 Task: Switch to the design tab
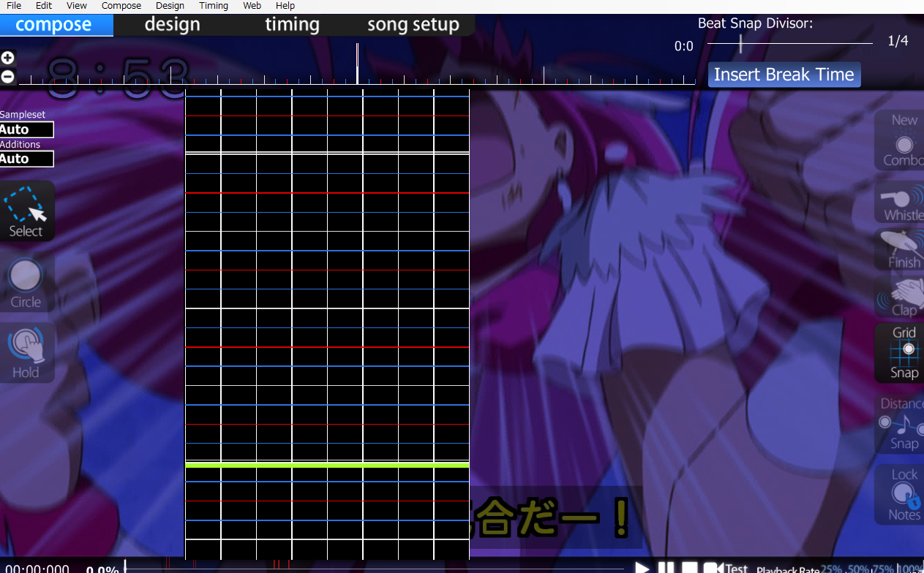[172, 25]
